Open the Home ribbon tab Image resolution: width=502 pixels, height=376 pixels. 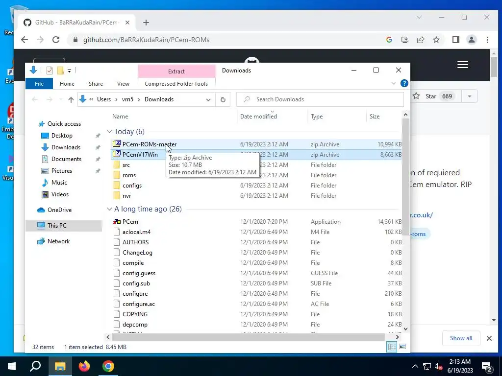[67, 84]
